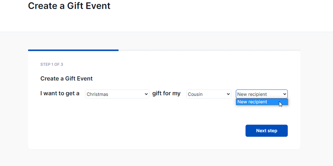
Task: Click the recipient dropdown chevron arrow
Action: click(285, 94)
